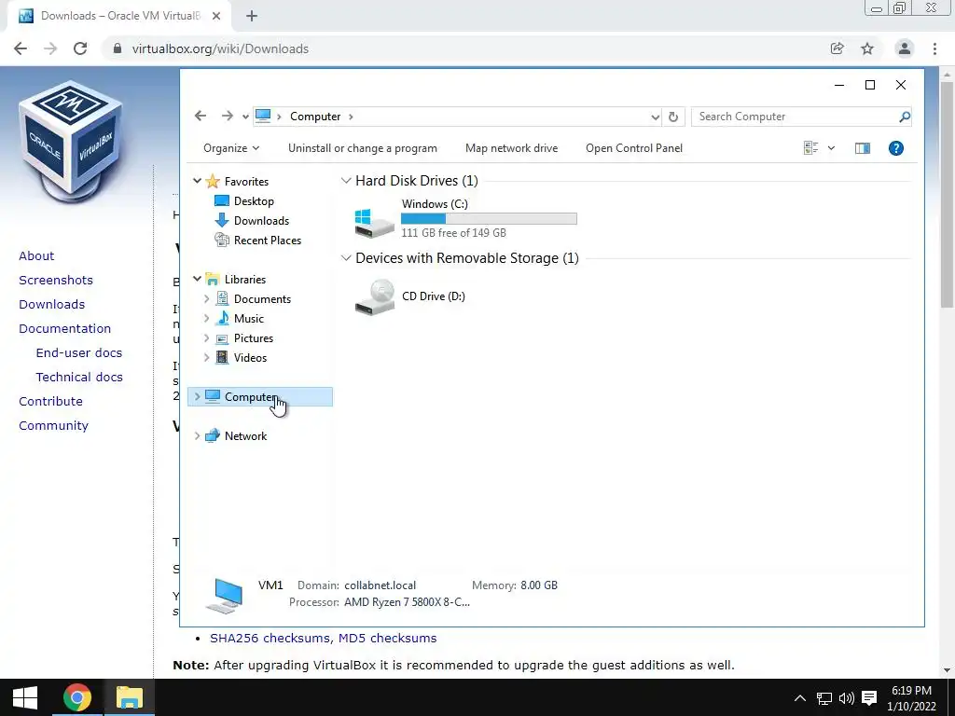Viewport: 955px width, 716px height.
Task: Open the Organize menu
Action: [231, 148]
